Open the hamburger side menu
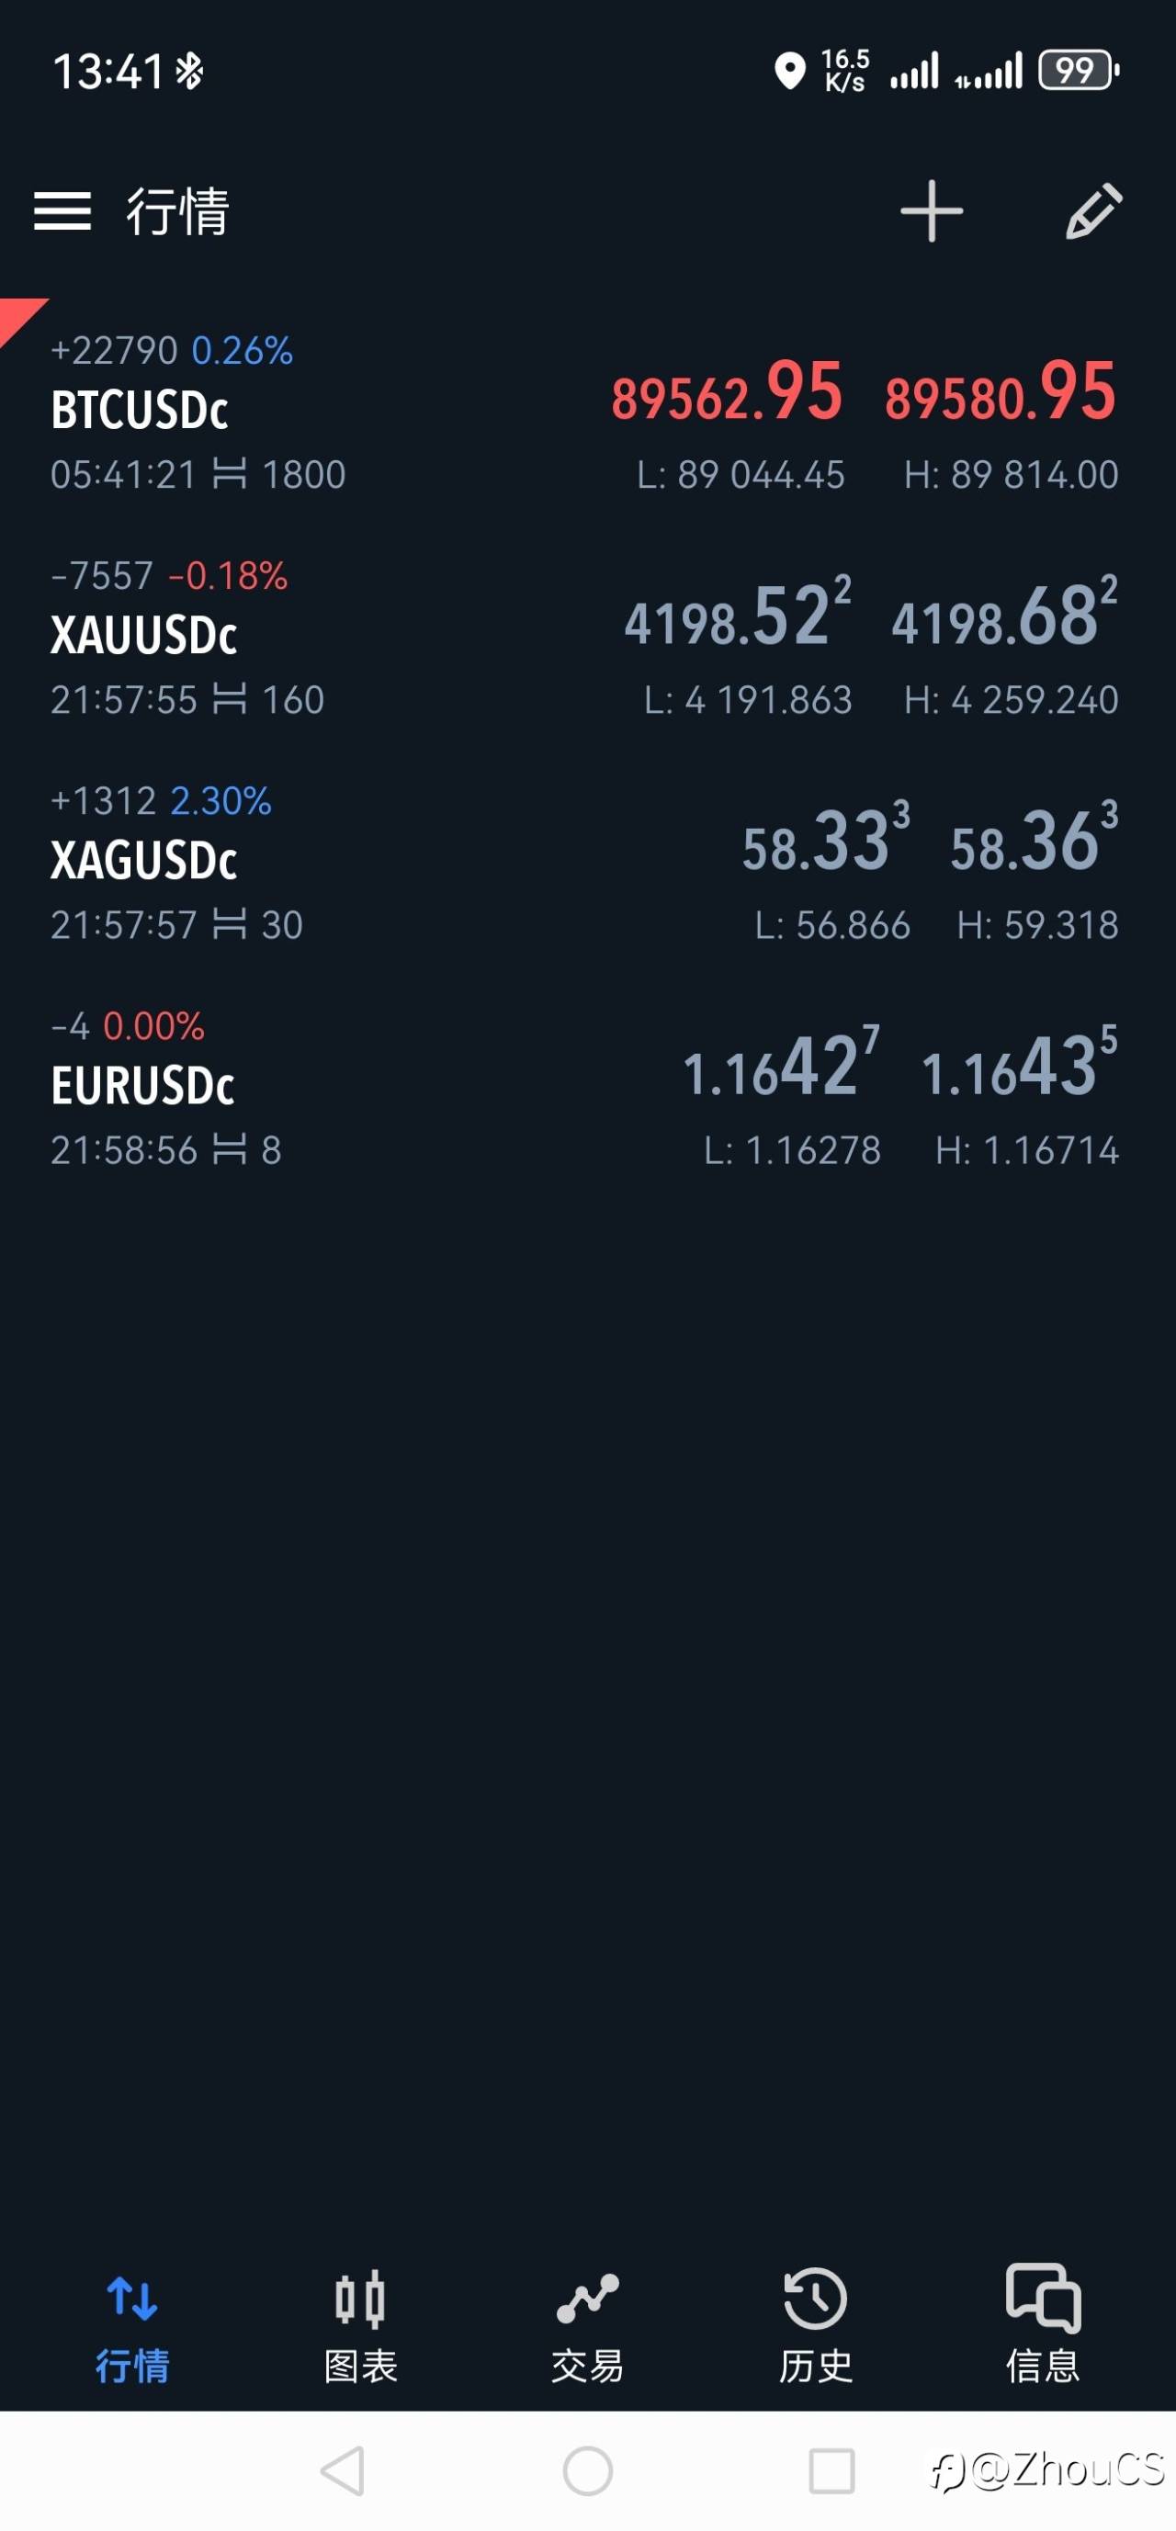Image resolution: width=1176 pixels, height=2531 pixels. click(62, 211)
